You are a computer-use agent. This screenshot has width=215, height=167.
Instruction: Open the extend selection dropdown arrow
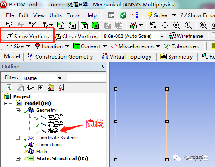(141, 25)
